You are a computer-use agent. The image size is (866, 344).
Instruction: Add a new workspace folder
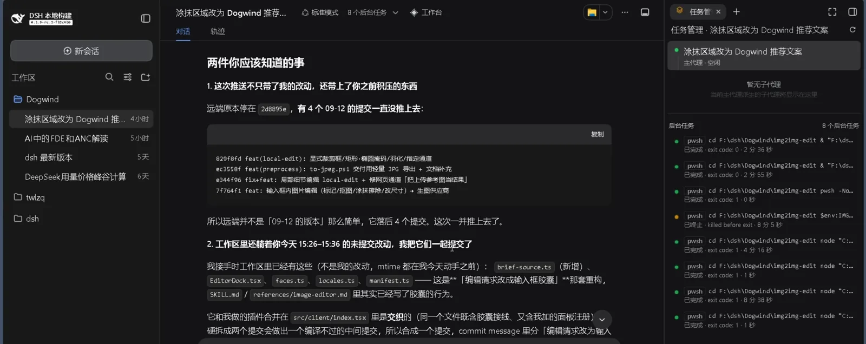[146, 77]
